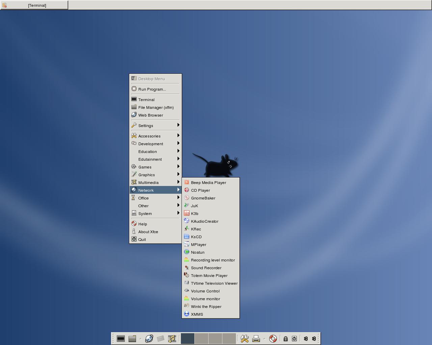Viewport: 432px width, 345px height.
Task: Select About Xfce menu entry
Action: point(156,231)
